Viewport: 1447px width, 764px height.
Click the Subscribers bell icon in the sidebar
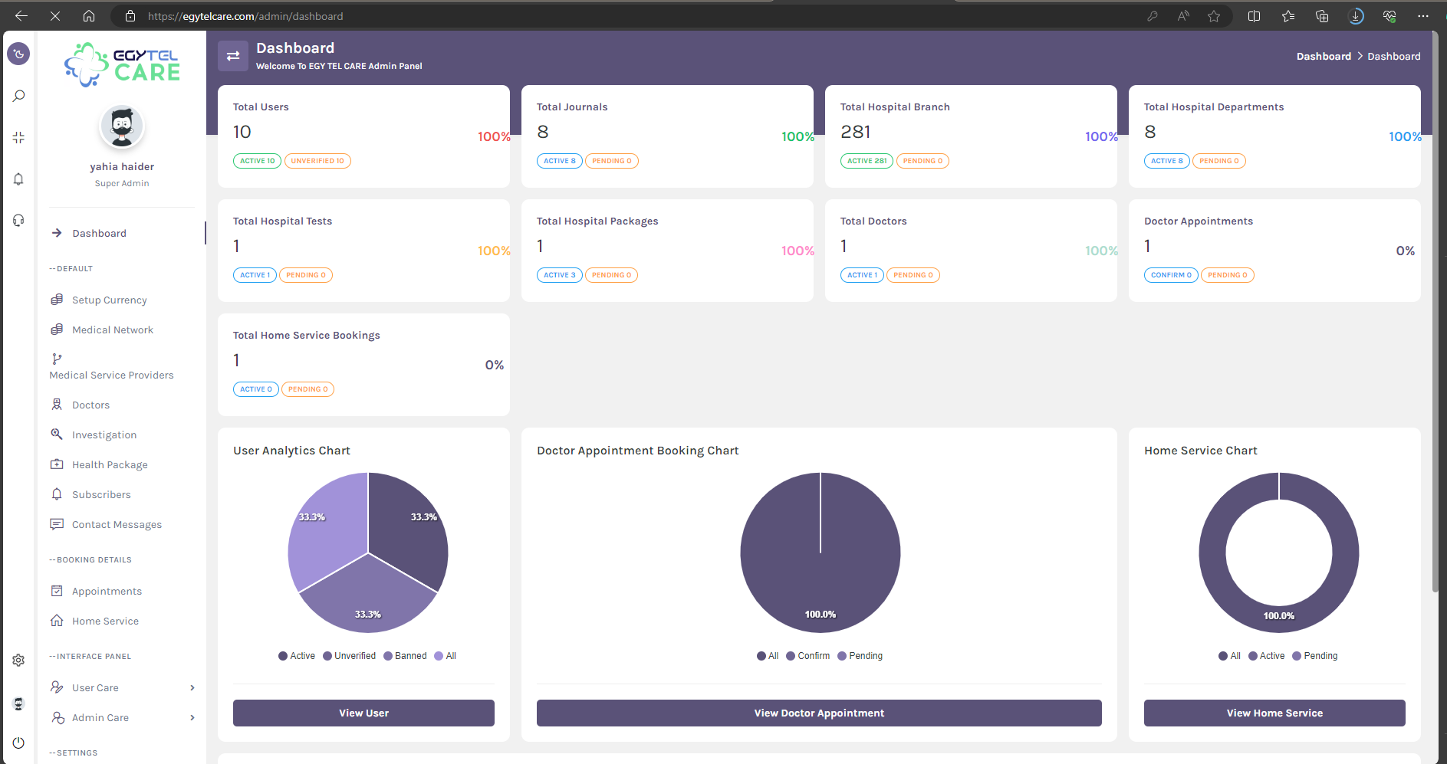pyautogui.click(x=57, y=494)
